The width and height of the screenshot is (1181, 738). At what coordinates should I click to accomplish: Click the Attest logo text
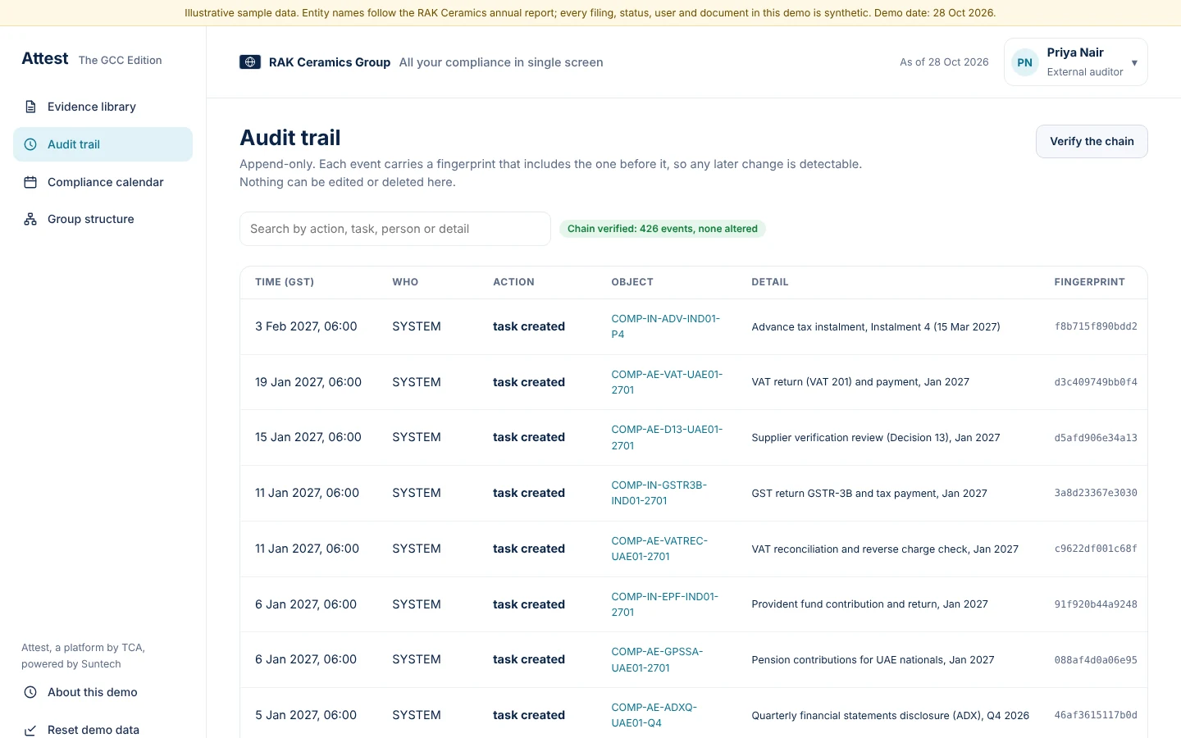click(45, 58)
